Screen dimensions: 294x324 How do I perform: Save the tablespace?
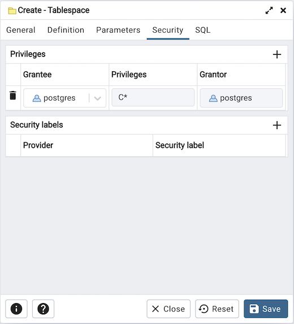tap(266, 309)
